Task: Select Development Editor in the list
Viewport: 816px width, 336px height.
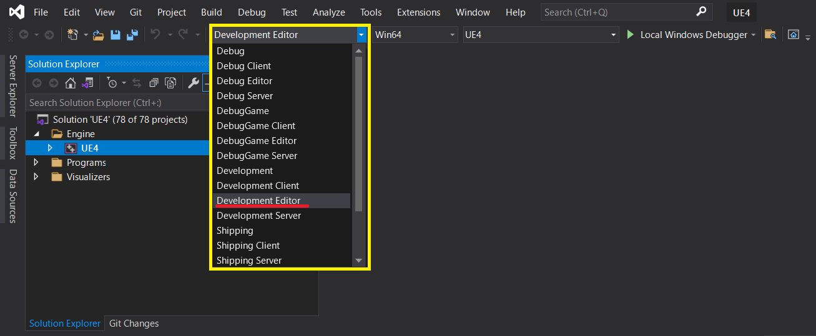Action: pos(282,201)
